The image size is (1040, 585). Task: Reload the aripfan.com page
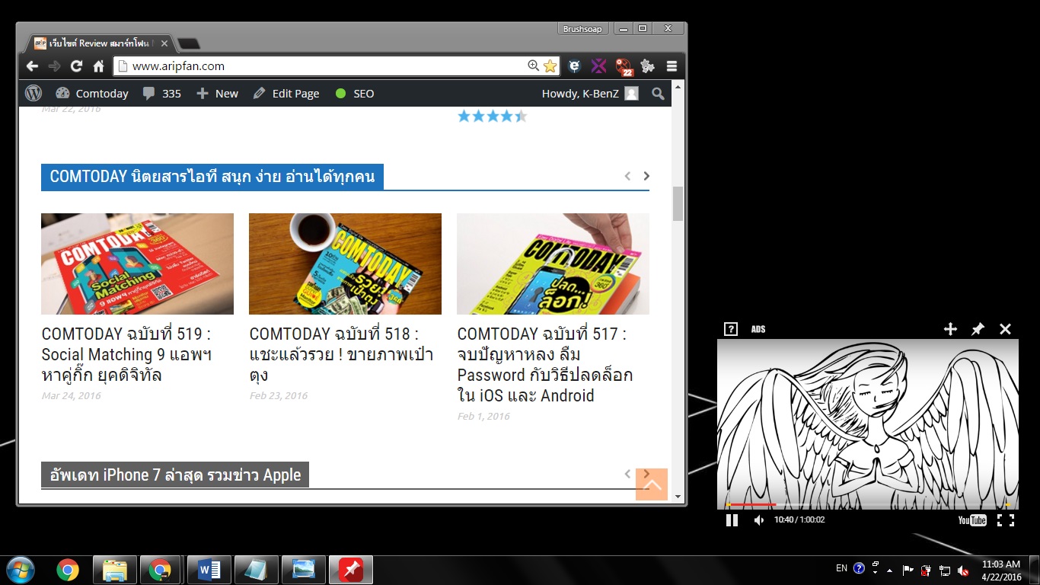[76, 66]
